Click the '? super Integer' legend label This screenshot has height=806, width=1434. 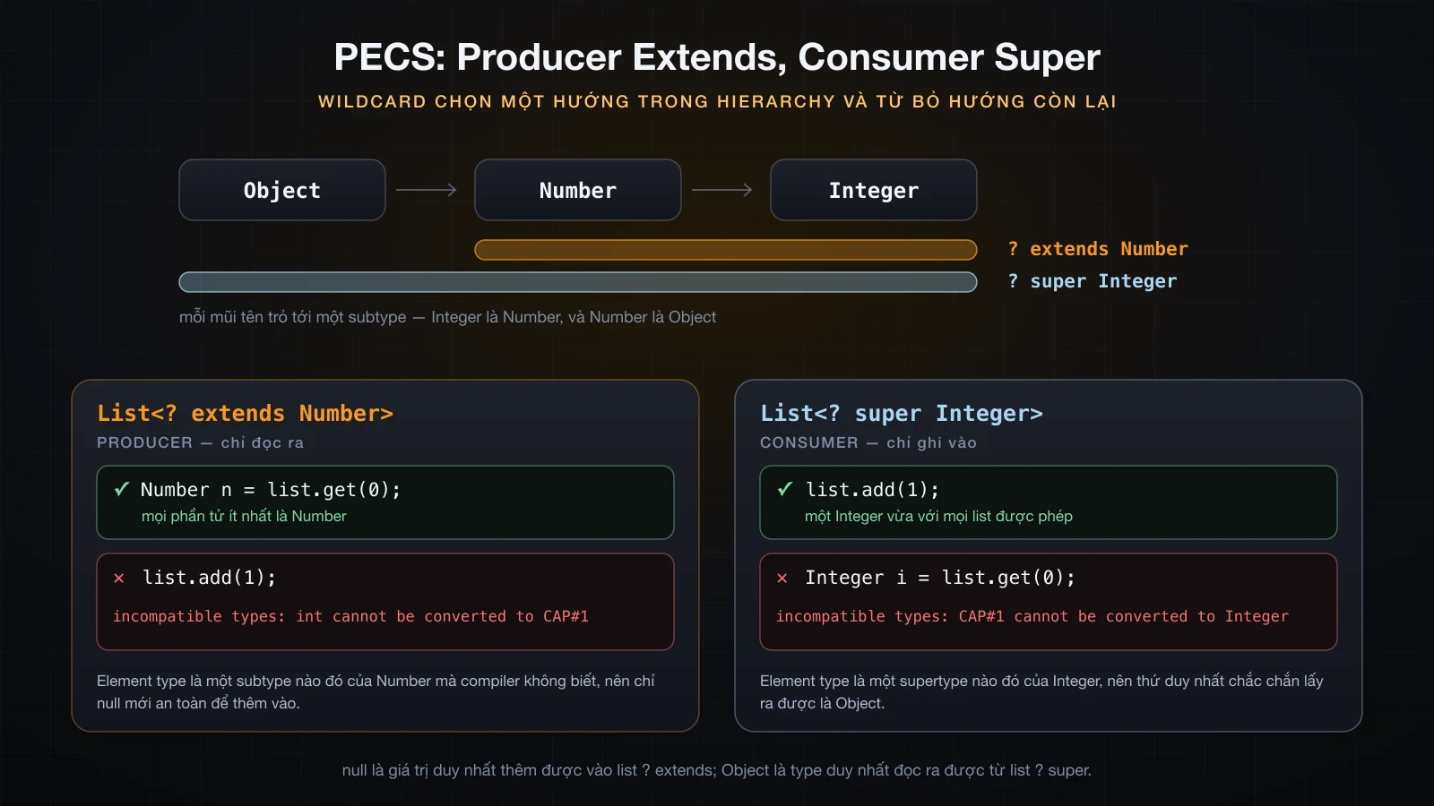click(x=1092, y=281)
